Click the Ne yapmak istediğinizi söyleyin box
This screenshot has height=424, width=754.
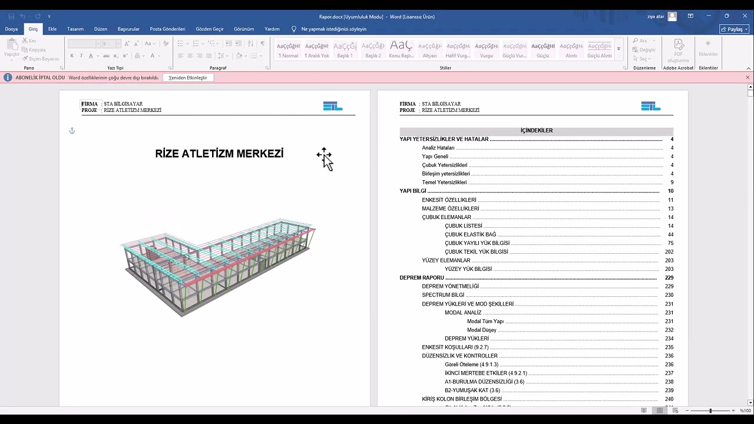(x=333, y=29)
